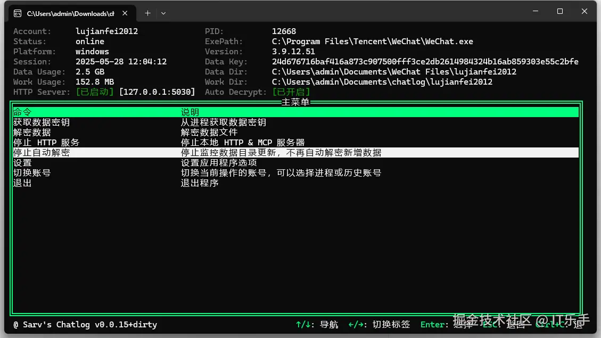
Task: Click the 说明 column header
Action: (x=190, y=112)
